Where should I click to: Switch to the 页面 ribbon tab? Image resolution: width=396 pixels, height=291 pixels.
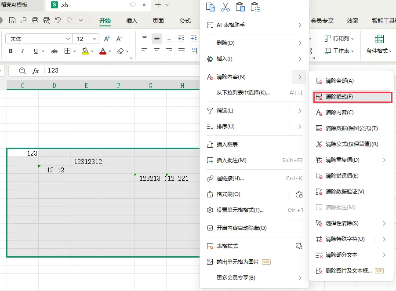[158, 21]
